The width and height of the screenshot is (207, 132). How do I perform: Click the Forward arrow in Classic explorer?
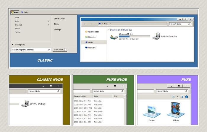point(91,24)
